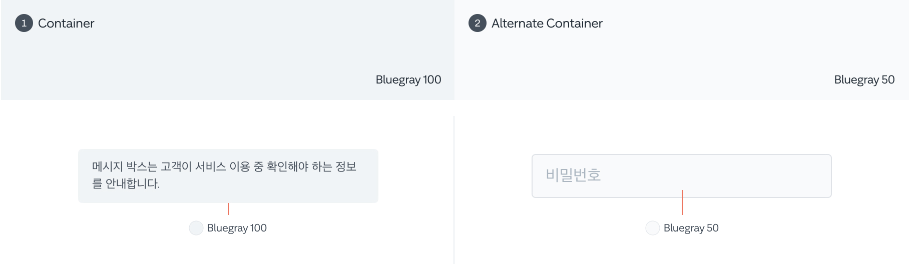This screenshot has width=909, height=280.
Task: Click Bluegray 50 label beside the swatch
Action: (x=691, y=228)
